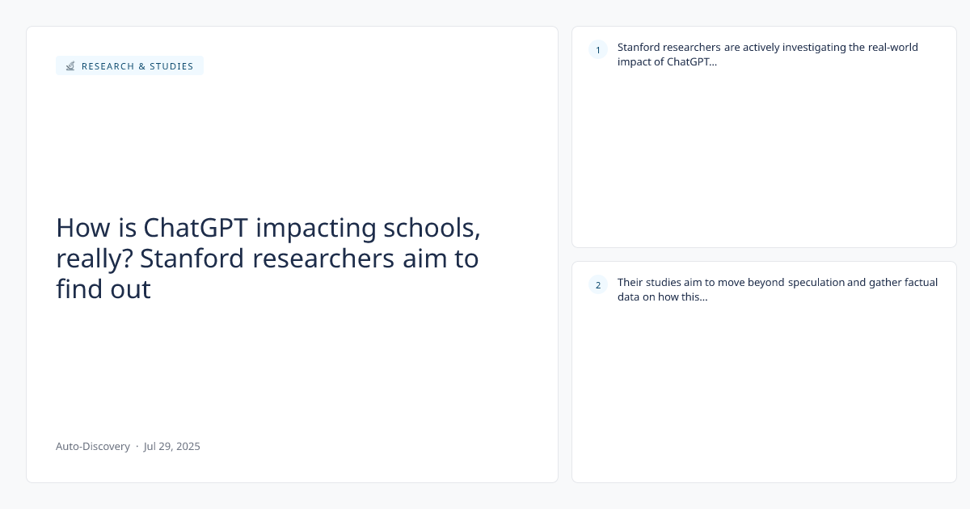This screenshot has width=970, height=509.
Task: Click "impact of ChatGPT…" in the first summary
Action: coord(667,63)
